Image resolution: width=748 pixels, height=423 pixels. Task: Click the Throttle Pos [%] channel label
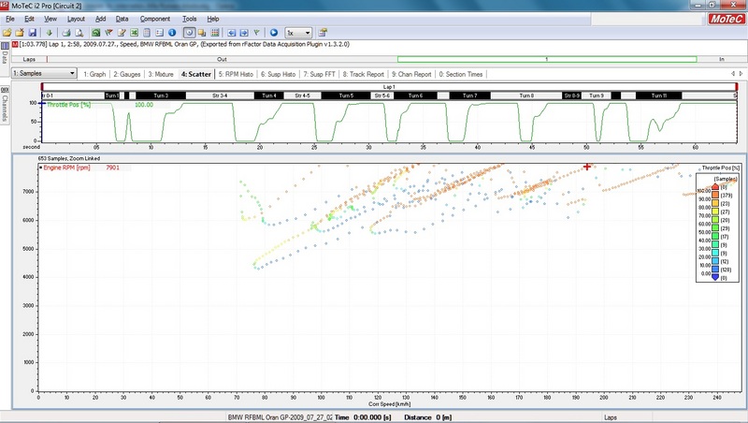[68, 105]
